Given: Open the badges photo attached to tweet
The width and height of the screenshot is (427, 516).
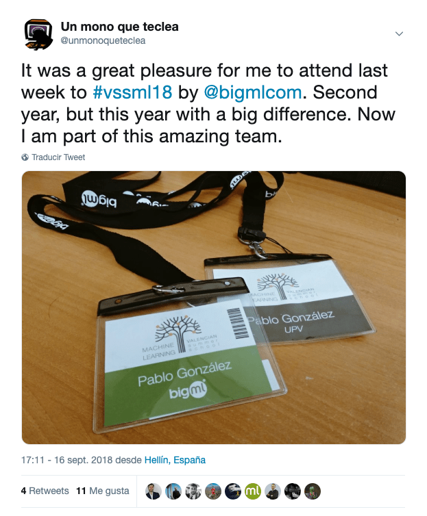Looking at the screenshot, I should [214, 307].
